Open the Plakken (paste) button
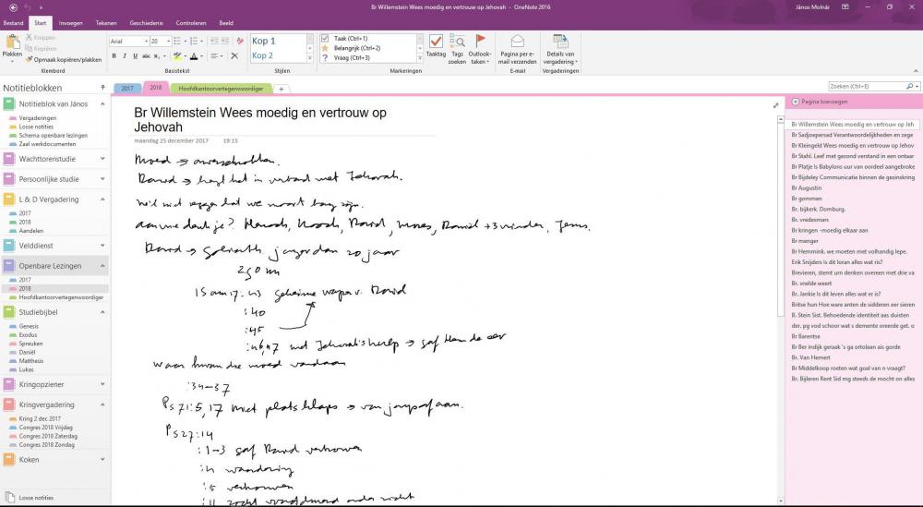This screenshot has width=923, height=507. click(x=12, y=49)
